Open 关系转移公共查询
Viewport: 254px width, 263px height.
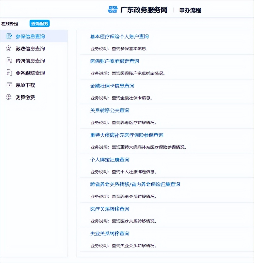point(110,110)
